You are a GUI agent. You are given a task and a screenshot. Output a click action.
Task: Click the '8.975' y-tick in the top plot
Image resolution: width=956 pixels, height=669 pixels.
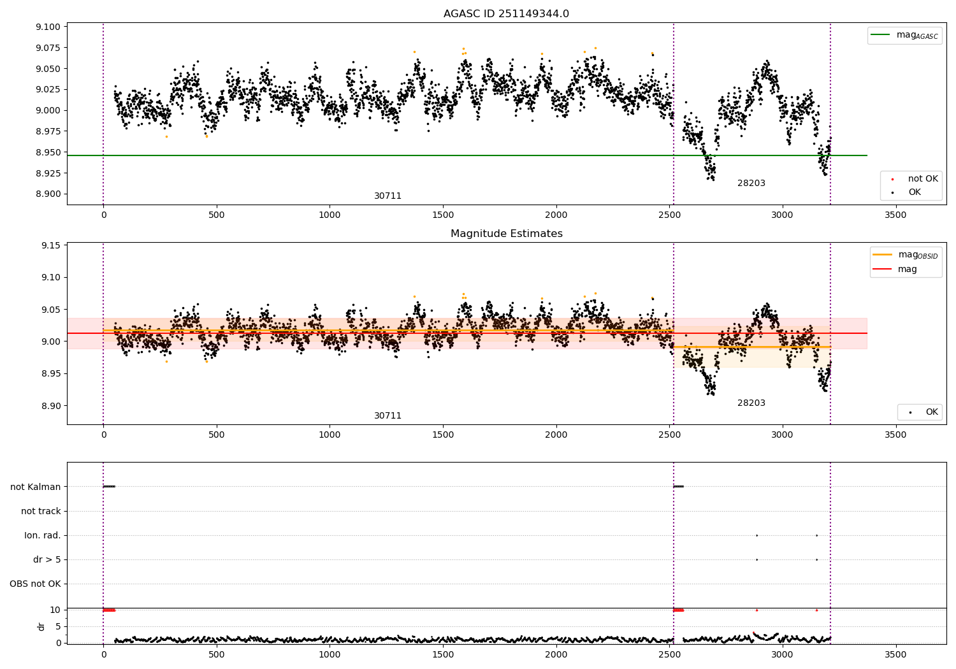pyautogui.click(x=48, y=131)
